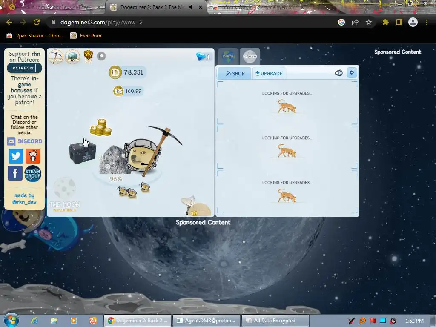Open the dark moon crate
Screen dimensions: 436x327
click(82, 153)
